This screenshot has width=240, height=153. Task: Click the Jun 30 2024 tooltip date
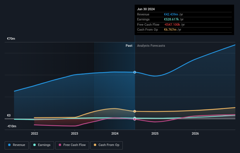click(146, 9)
